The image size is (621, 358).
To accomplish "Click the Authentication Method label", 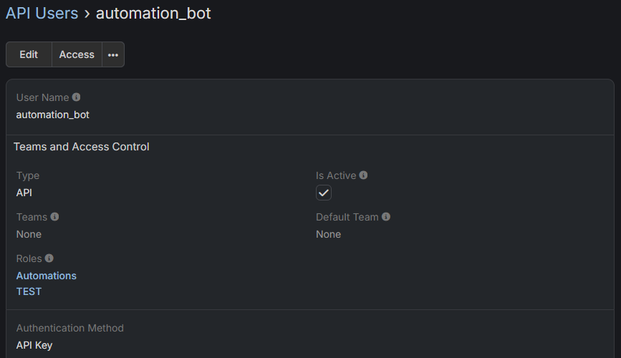I will coord(70,328).
